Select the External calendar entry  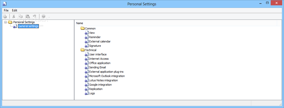click(100, 41)
